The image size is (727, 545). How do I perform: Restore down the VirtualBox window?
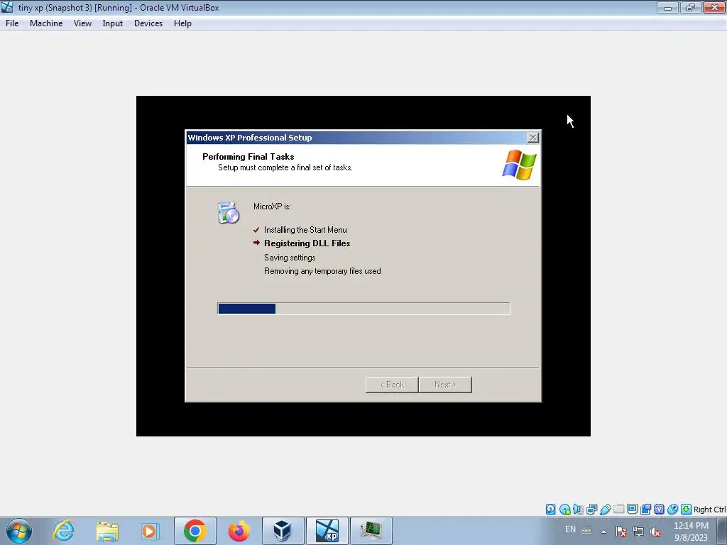690,7
